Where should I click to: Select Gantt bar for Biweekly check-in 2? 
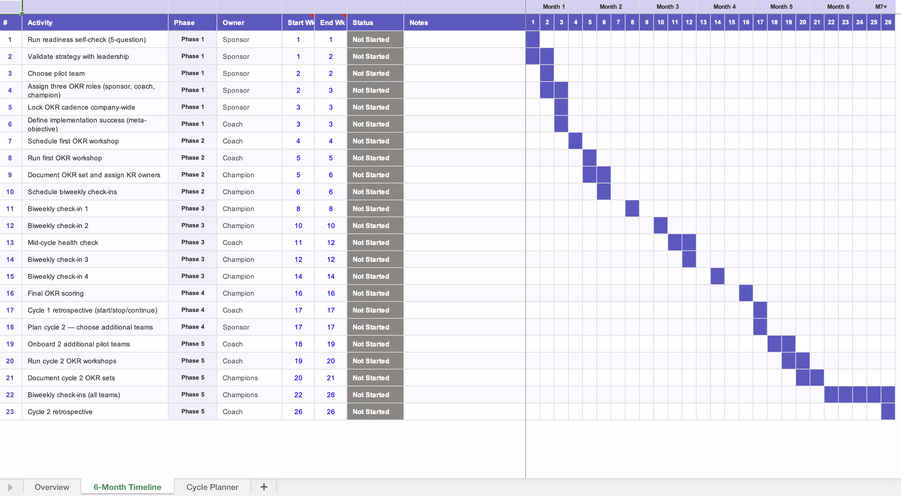[x=660, y=226]
